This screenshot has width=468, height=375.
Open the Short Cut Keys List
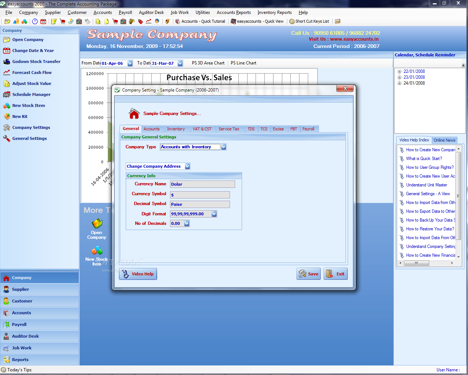pyautogui.click(x=309, y=21)
